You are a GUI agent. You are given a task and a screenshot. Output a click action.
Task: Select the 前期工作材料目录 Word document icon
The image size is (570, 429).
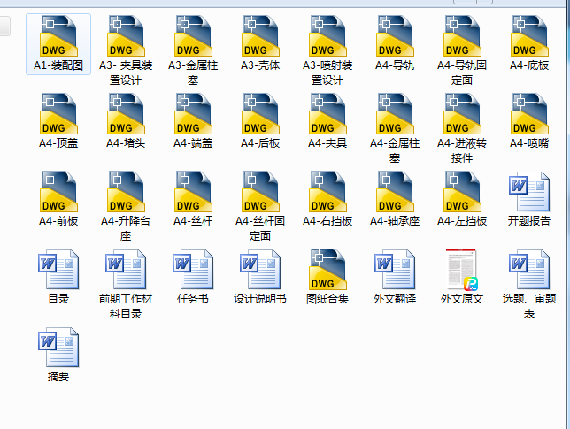(x=126, y=269)
